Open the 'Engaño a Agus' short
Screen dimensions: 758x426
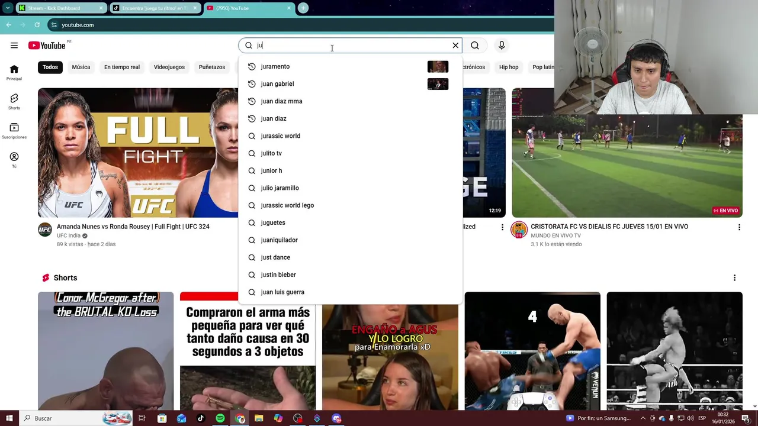click(x=390, y=357)
